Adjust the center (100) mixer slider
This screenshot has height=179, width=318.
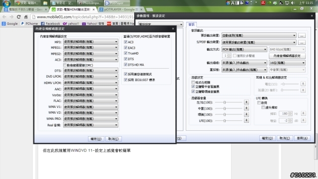[229, 108]
